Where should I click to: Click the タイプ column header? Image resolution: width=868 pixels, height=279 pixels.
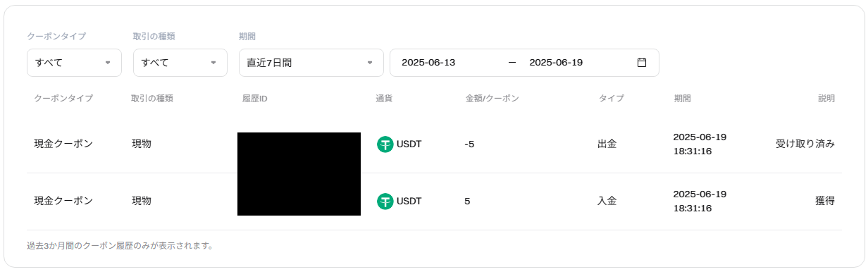pos(611,99)
